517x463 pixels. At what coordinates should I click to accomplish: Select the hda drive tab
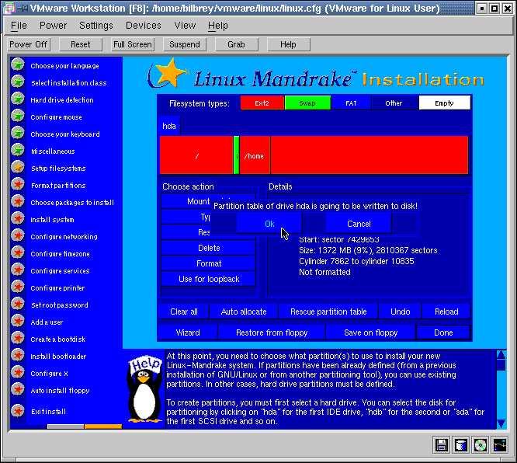tap(169, 125)
